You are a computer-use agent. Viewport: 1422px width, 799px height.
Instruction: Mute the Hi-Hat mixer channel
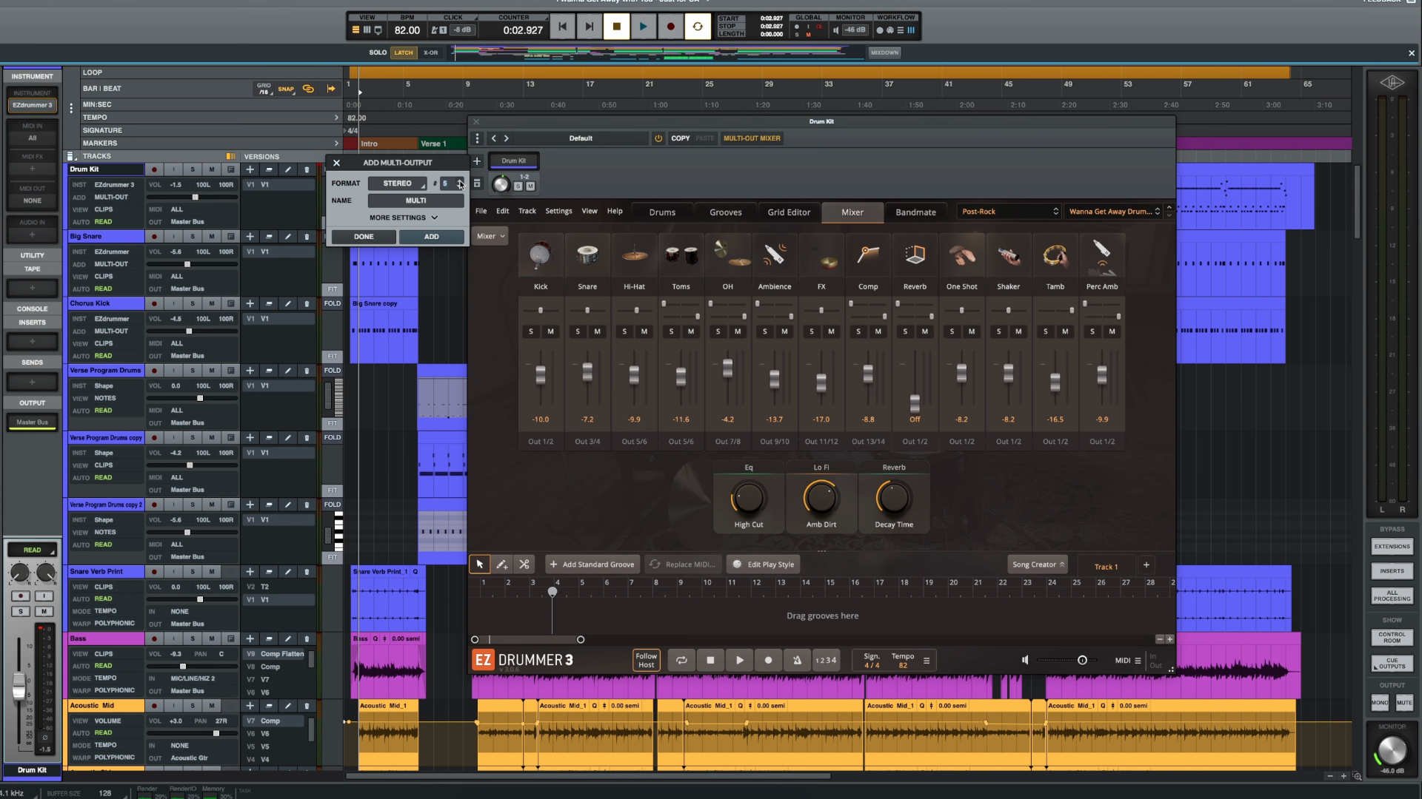(x=644, y=331)
